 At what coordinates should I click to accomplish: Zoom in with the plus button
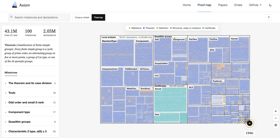pyautogui.click(x=276, y=111)
